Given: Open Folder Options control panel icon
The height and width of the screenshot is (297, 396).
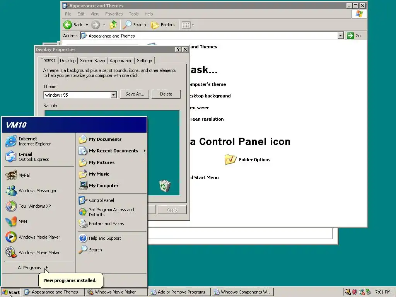Looking at the screenshot, I should coord(247,160).
